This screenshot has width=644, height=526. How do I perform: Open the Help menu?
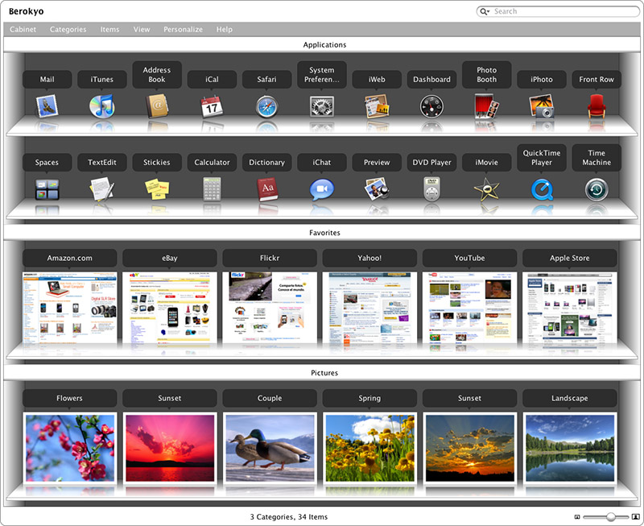225,29
